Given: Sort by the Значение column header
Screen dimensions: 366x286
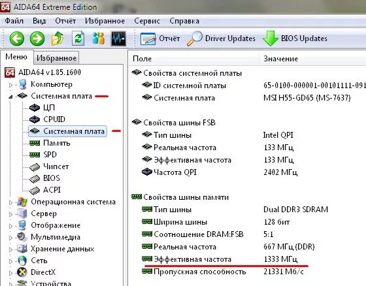Looking at the screenshot, I should [x=312, y=59].
